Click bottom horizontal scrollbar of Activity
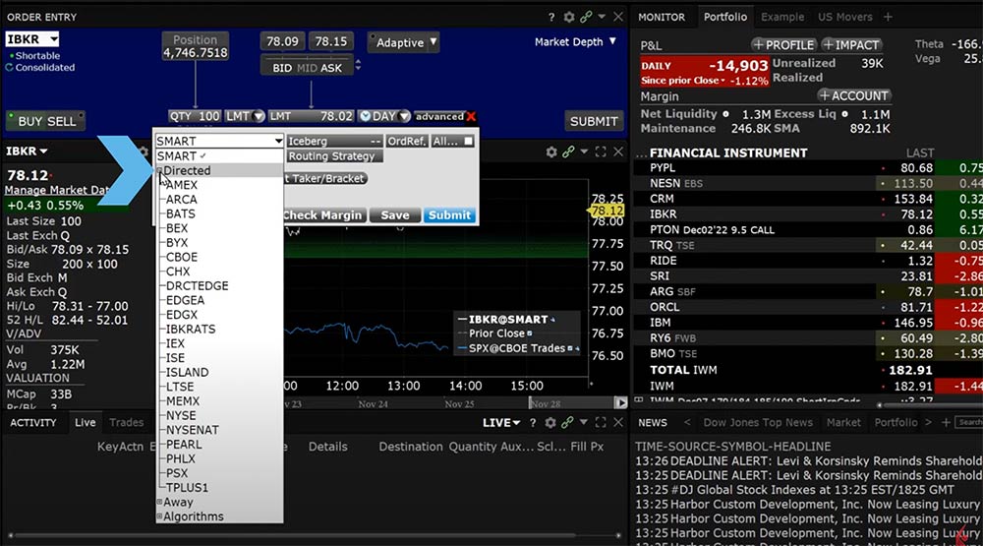The image size is (983, 546). point(293,535)
